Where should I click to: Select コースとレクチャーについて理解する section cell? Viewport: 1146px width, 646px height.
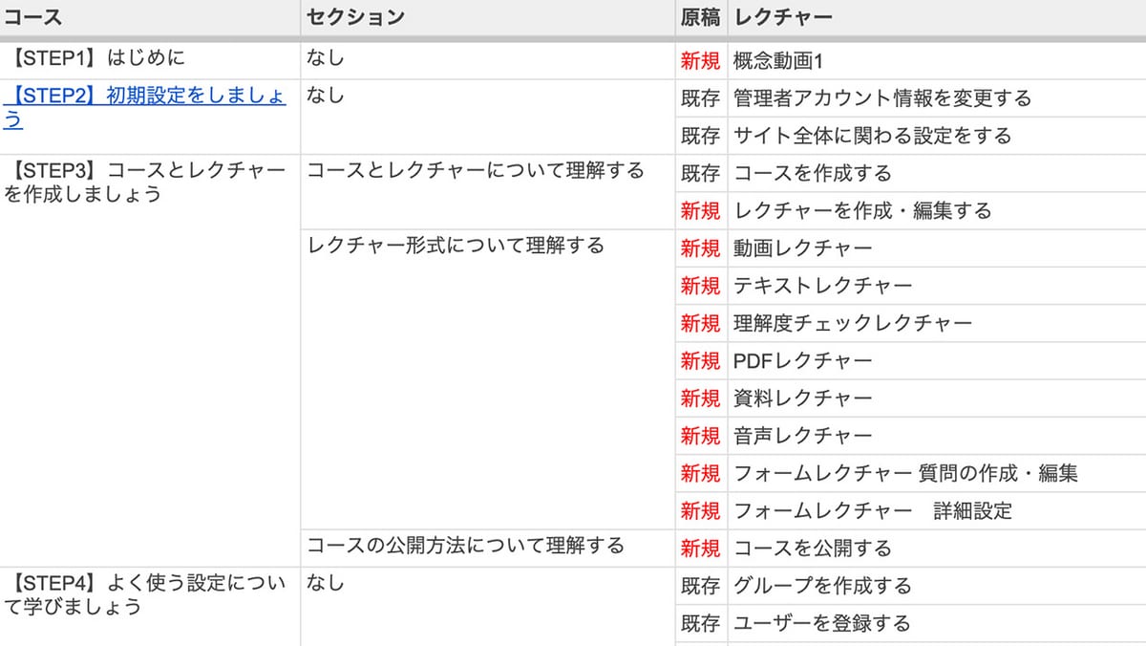point(487,191)
